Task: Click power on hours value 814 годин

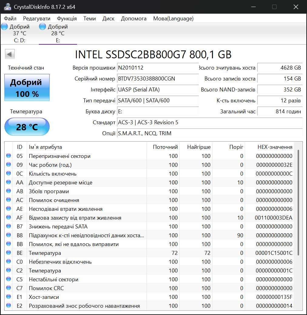Action: (x=280, y=111)
